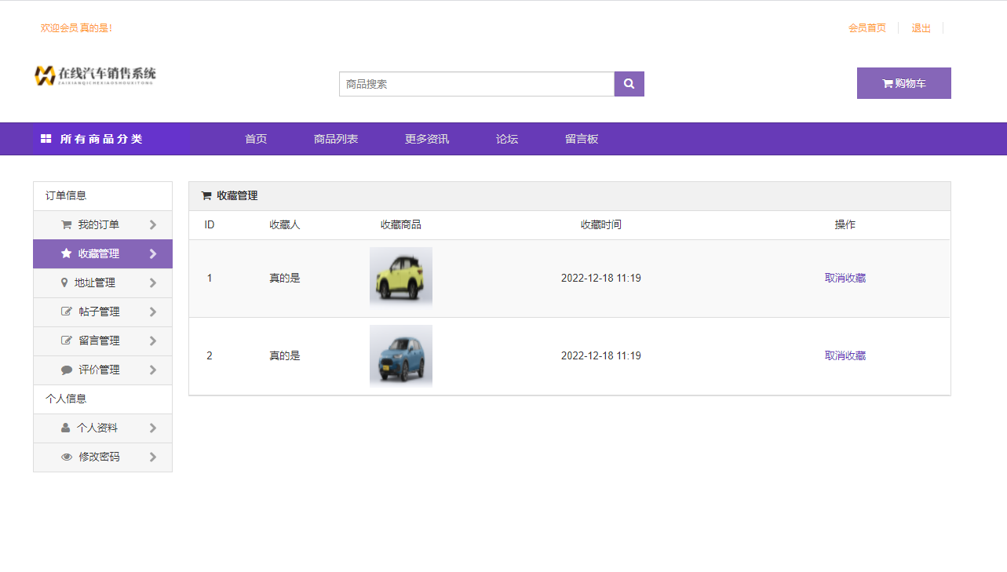Click the cart icon next to 我的订单

[67, 225]
